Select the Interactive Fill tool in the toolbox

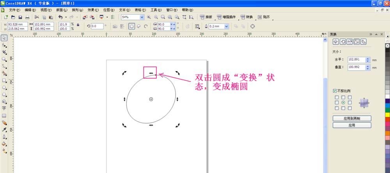(4, 151)
